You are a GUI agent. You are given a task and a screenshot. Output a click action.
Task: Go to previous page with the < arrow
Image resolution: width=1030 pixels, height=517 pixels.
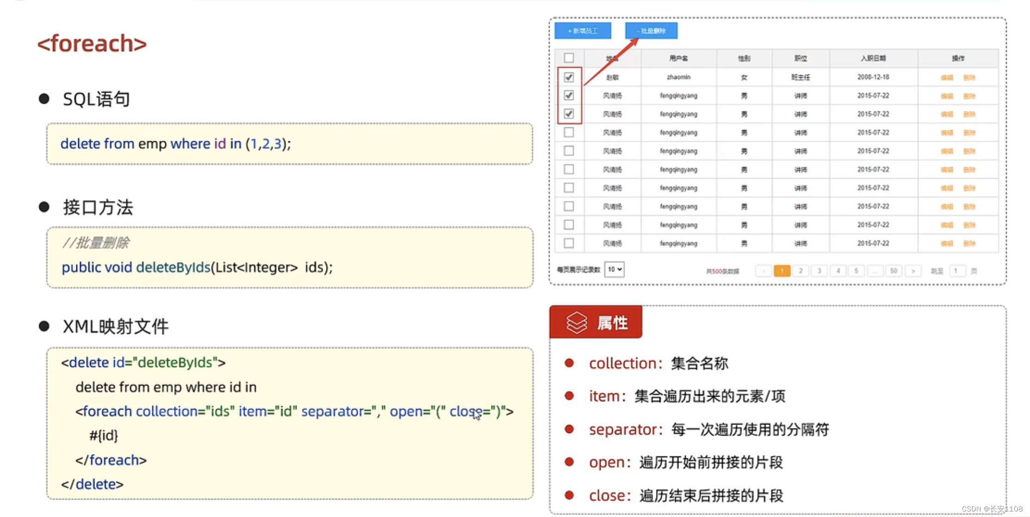[763, 271]
